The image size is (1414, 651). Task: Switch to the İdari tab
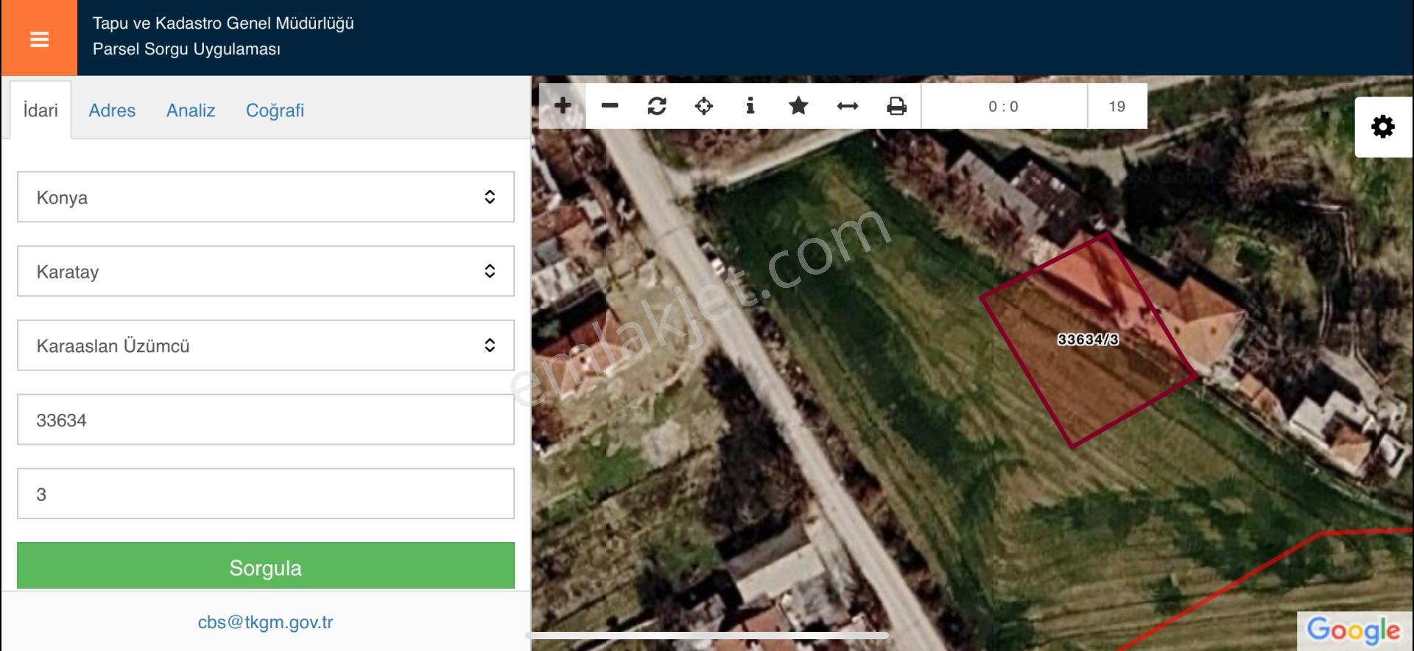(x=41, y=110)
